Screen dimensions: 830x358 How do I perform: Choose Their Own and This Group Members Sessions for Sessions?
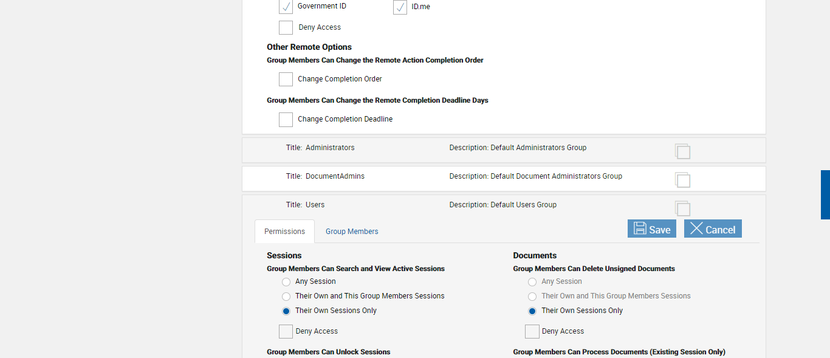tap(286, 297)
